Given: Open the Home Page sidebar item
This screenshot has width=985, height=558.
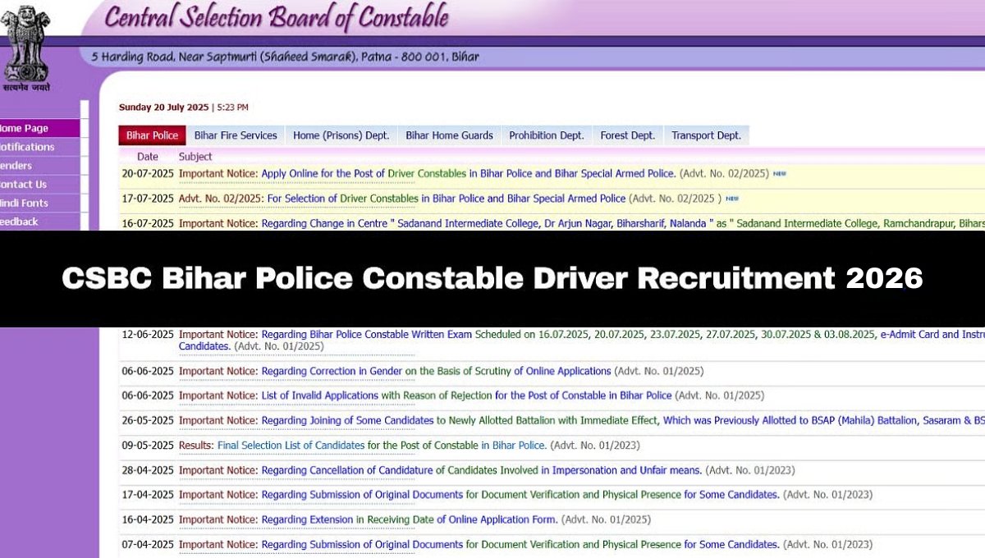Looking at the screenshot, I should (26, 128).
